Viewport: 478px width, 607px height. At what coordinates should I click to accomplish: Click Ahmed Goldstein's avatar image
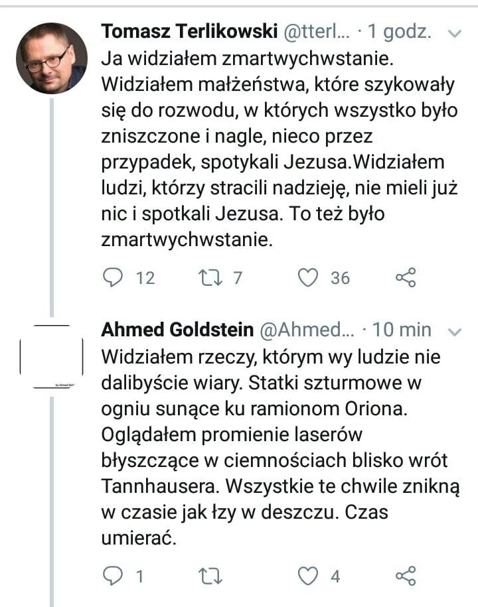(52, 358)
